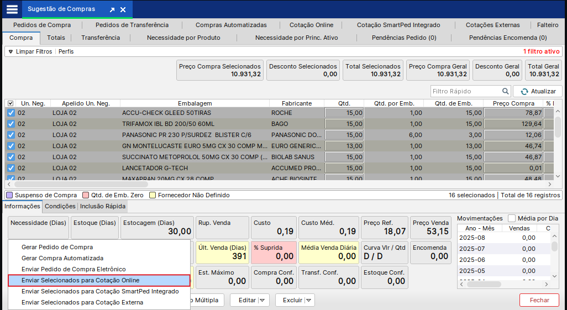The width and height of the screenshot is (567, 310).
Task: Open the Cotação SmartPed Integrado tab
Action: [398, 25]
